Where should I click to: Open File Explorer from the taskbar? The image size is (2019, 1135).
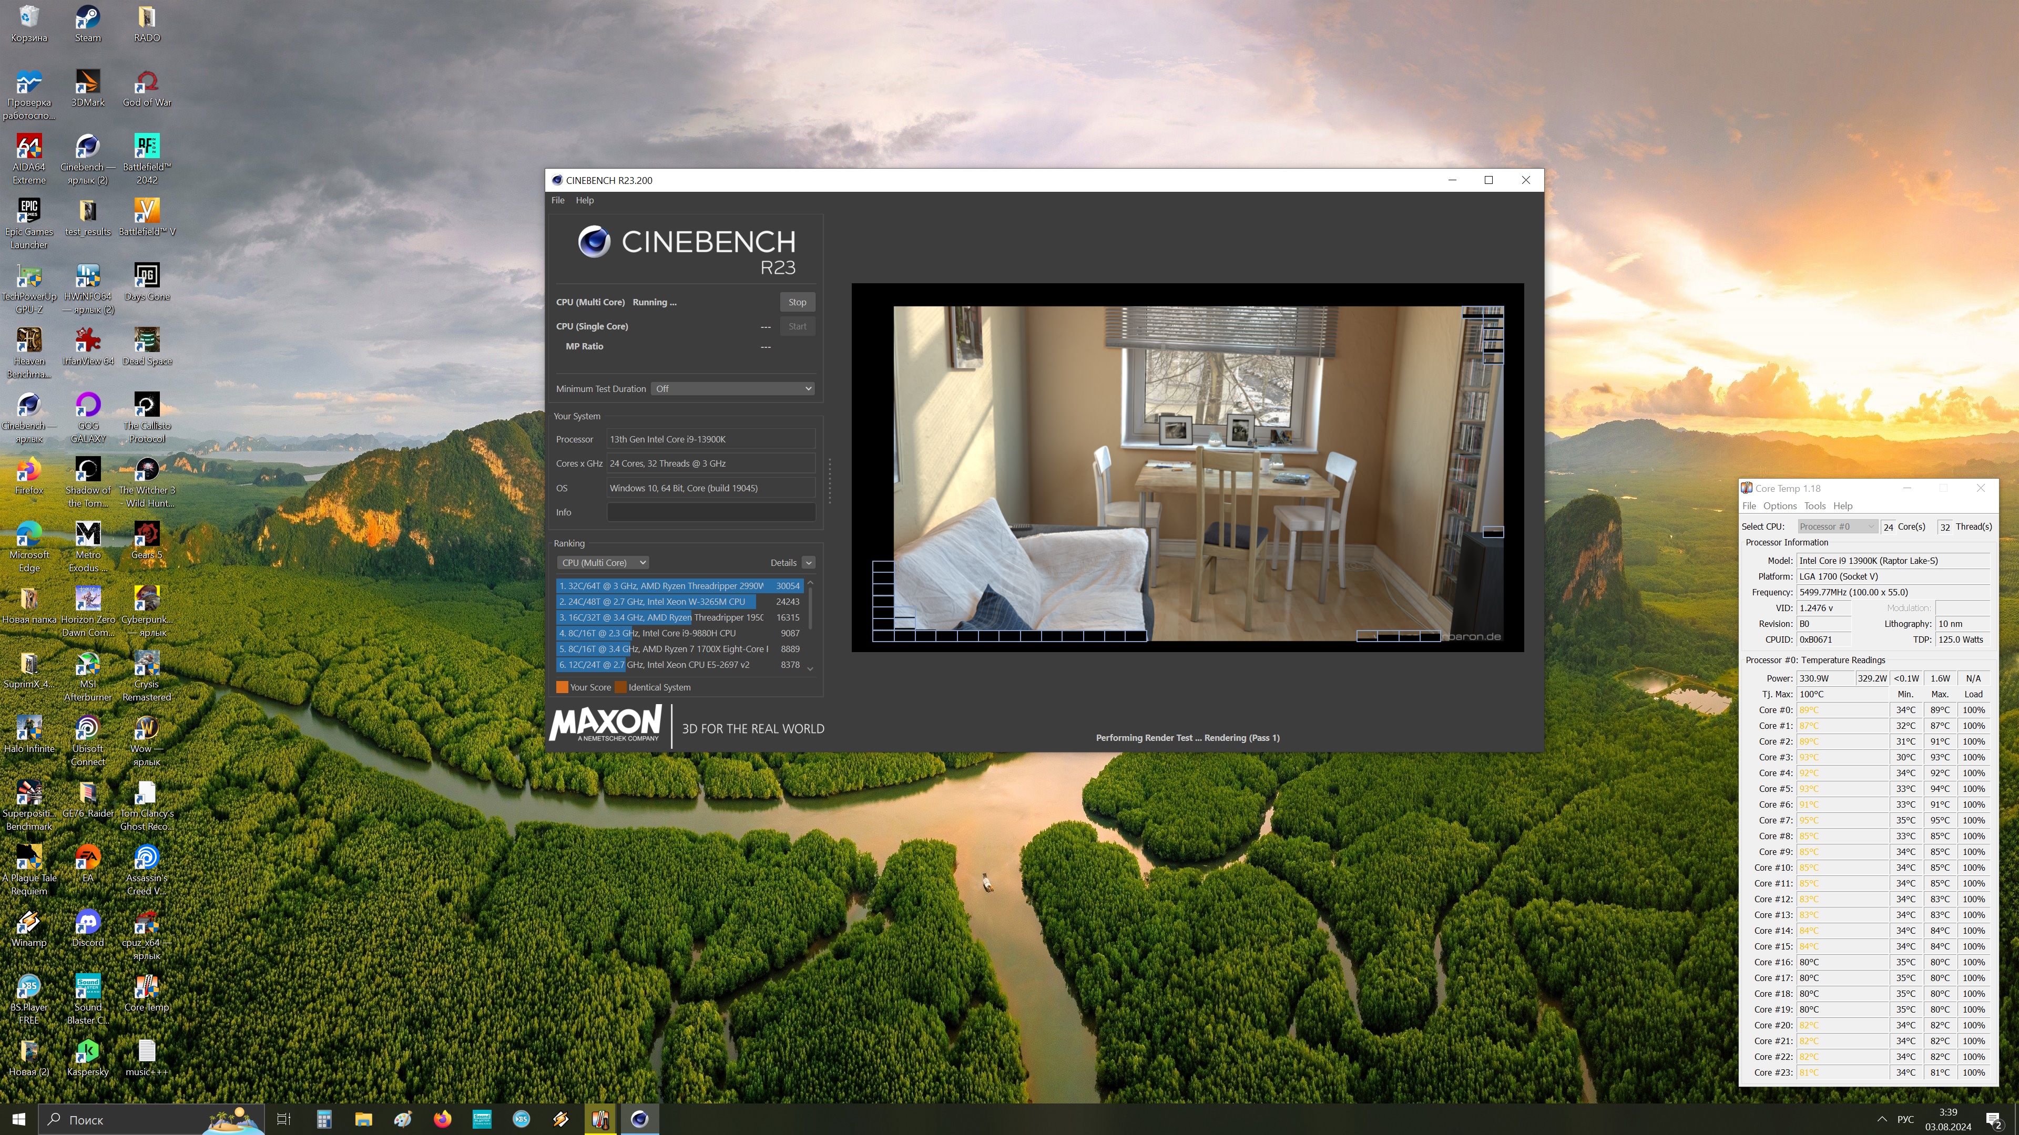click(363, 1119)
